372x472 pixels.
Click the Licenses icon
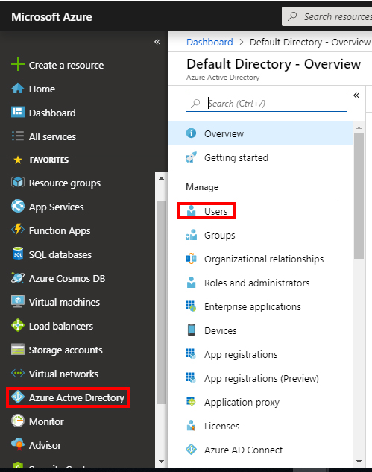tap(191, 425)
